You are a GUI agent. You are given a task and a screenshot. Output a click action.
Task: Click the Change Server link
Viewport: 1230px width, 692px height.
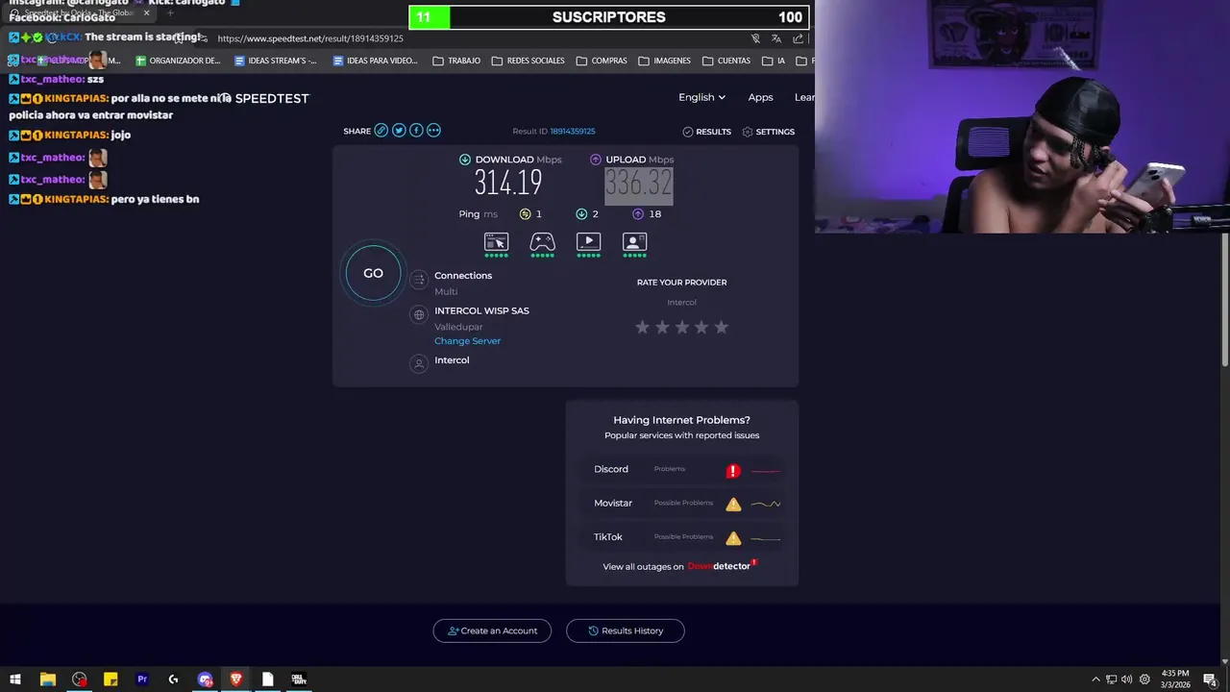pos(467,341)
